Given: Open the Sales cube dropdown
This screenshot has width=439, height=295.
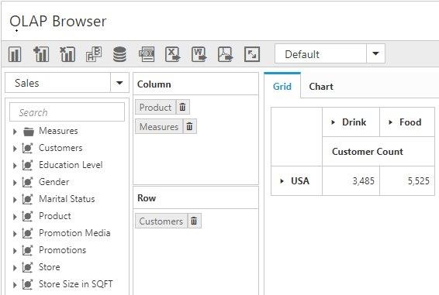Looking at the screenshot, I should coord(119,83).
